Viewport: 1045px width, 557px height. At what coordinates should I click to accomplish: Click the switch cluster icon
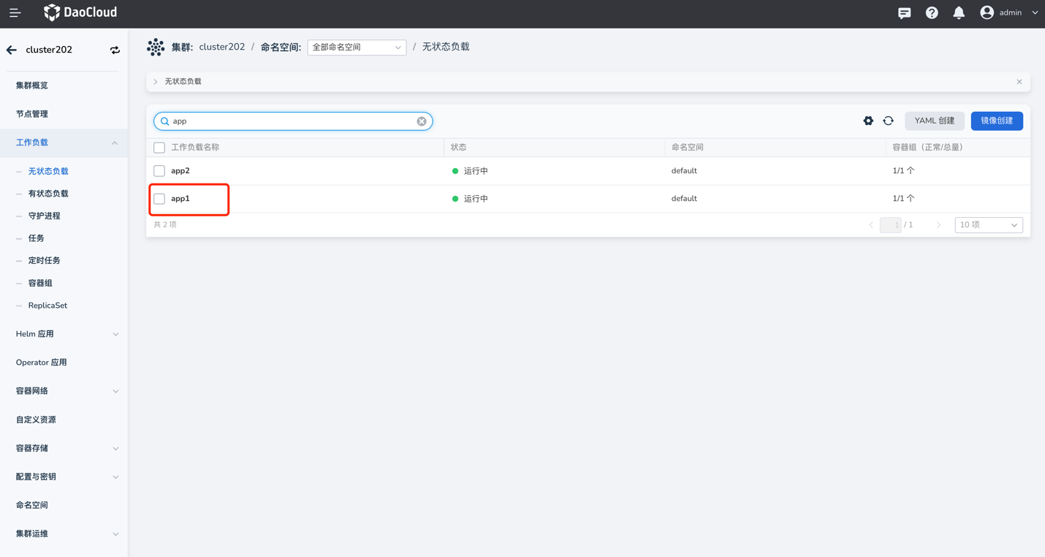115,50
